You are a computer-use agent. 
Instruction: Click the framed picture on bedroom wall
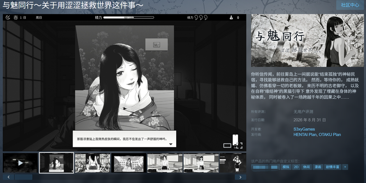click(x=157, y=44)
